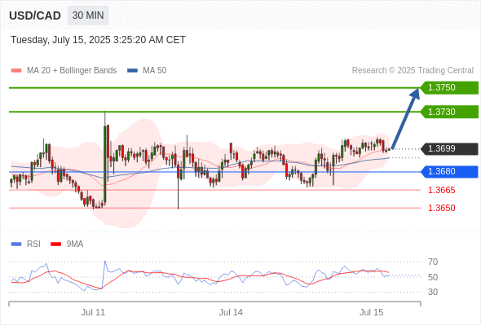481x326 pixels.
Task: Click the Jul 11 date axis marker
Action: (93, 312)
